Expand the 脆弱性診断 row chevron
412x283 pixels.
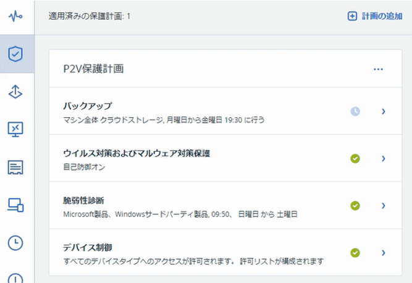click(x=384, y=206)
